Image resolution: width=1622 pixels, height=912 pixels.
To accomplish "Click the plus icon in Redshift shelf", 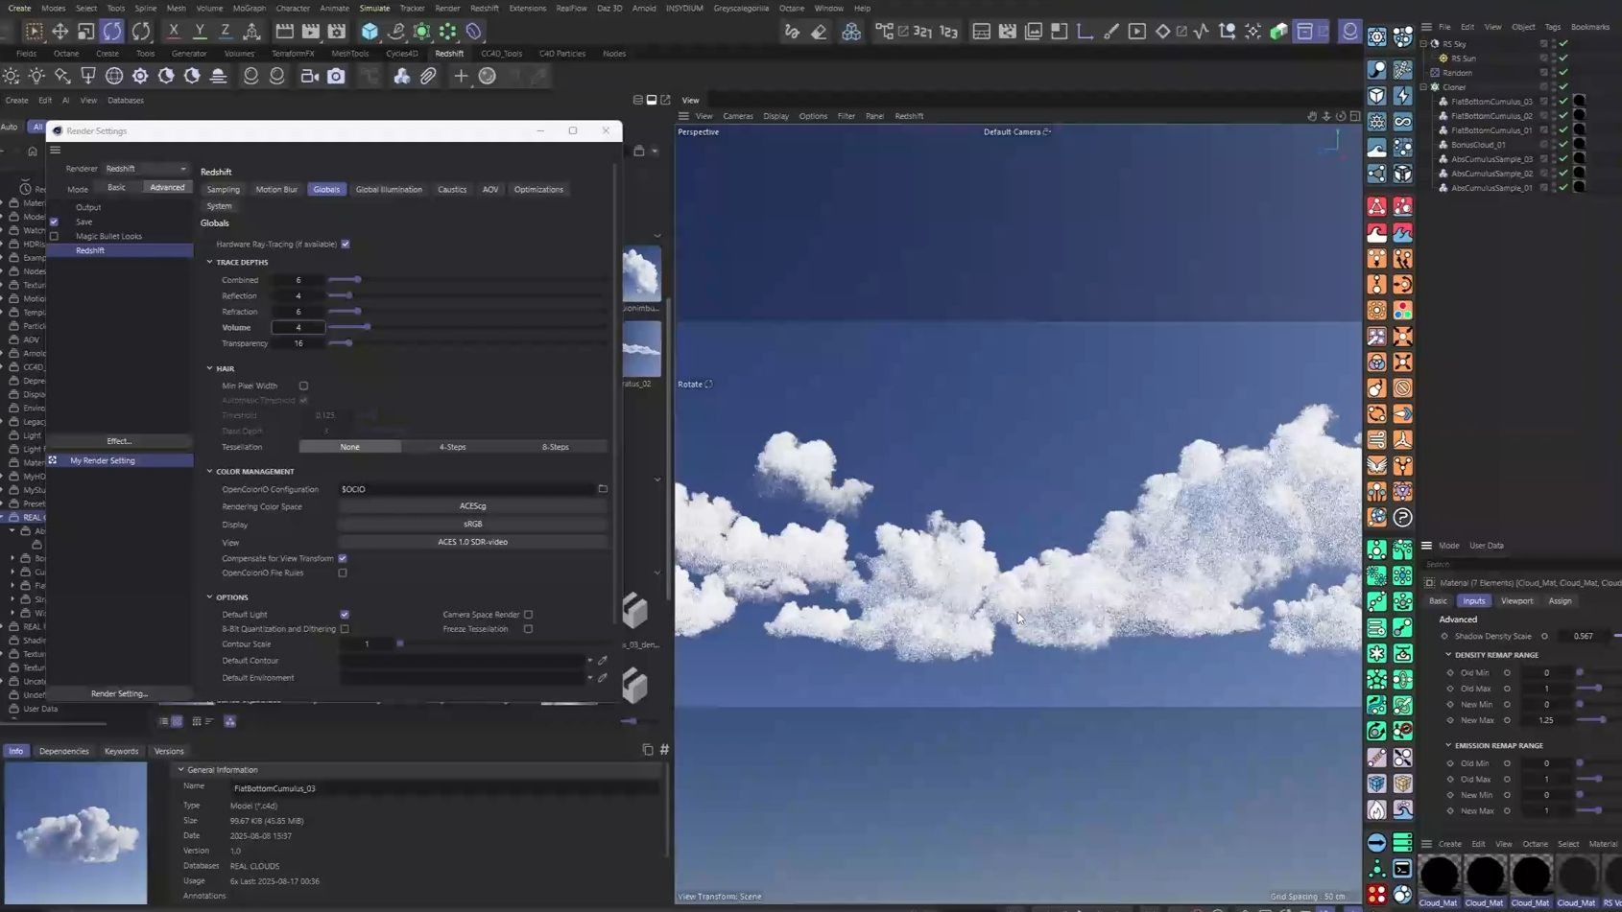I will tap(461, 76).
